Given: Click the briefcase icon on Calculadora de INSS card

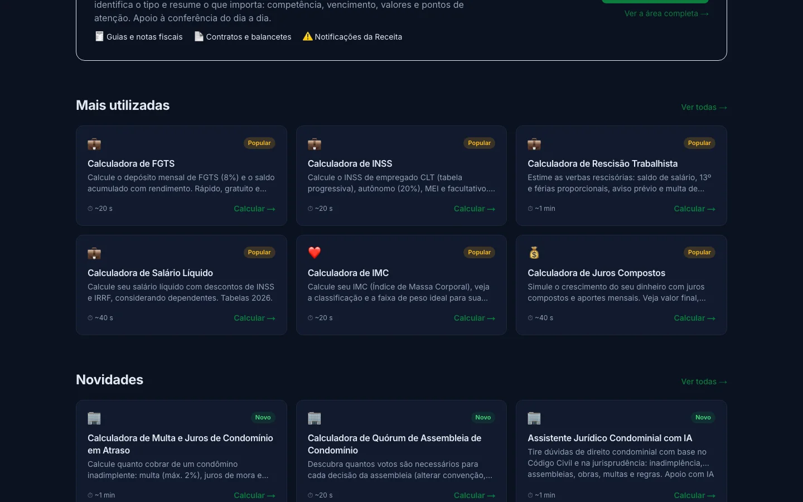Looking at the screenshot, I should (315, 144).
